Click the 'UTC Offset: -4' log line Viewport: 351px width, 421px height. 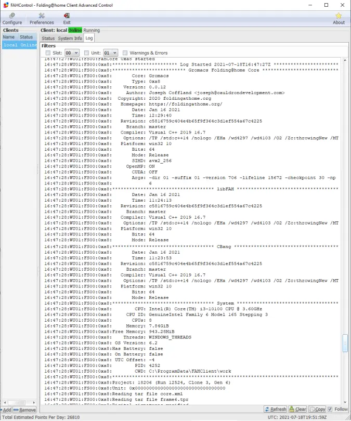point(99,360)
